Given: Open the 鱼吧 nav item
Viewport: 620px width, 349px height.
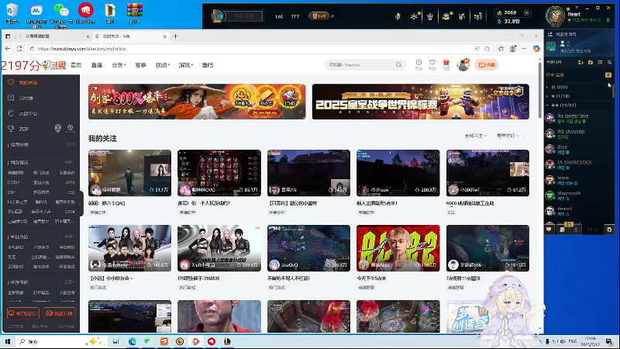Looking at the screenshot, I should pos(208,65).
